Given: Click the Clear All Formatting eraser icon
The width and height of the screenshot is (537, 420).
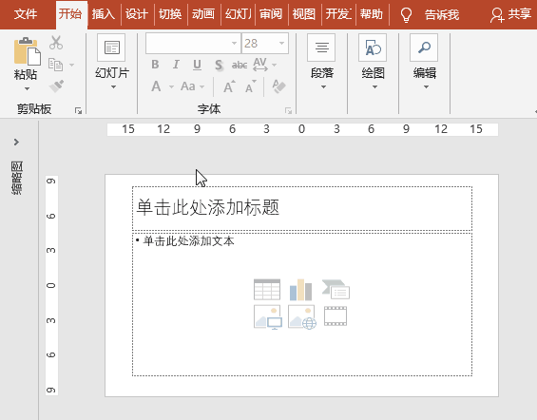Looking at the screenshot, I should (x=278, y=86).
